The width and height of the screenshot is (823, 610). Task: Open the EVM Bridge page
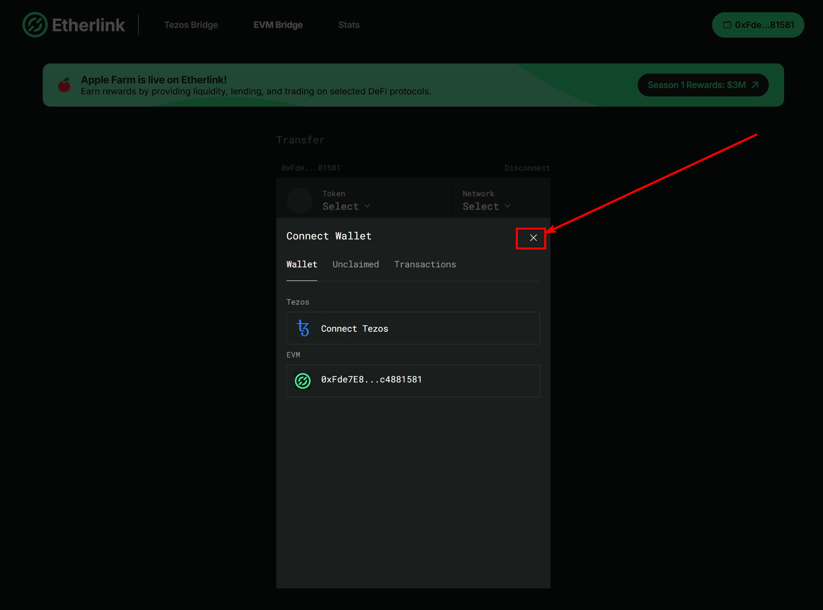tap(278, 25)
